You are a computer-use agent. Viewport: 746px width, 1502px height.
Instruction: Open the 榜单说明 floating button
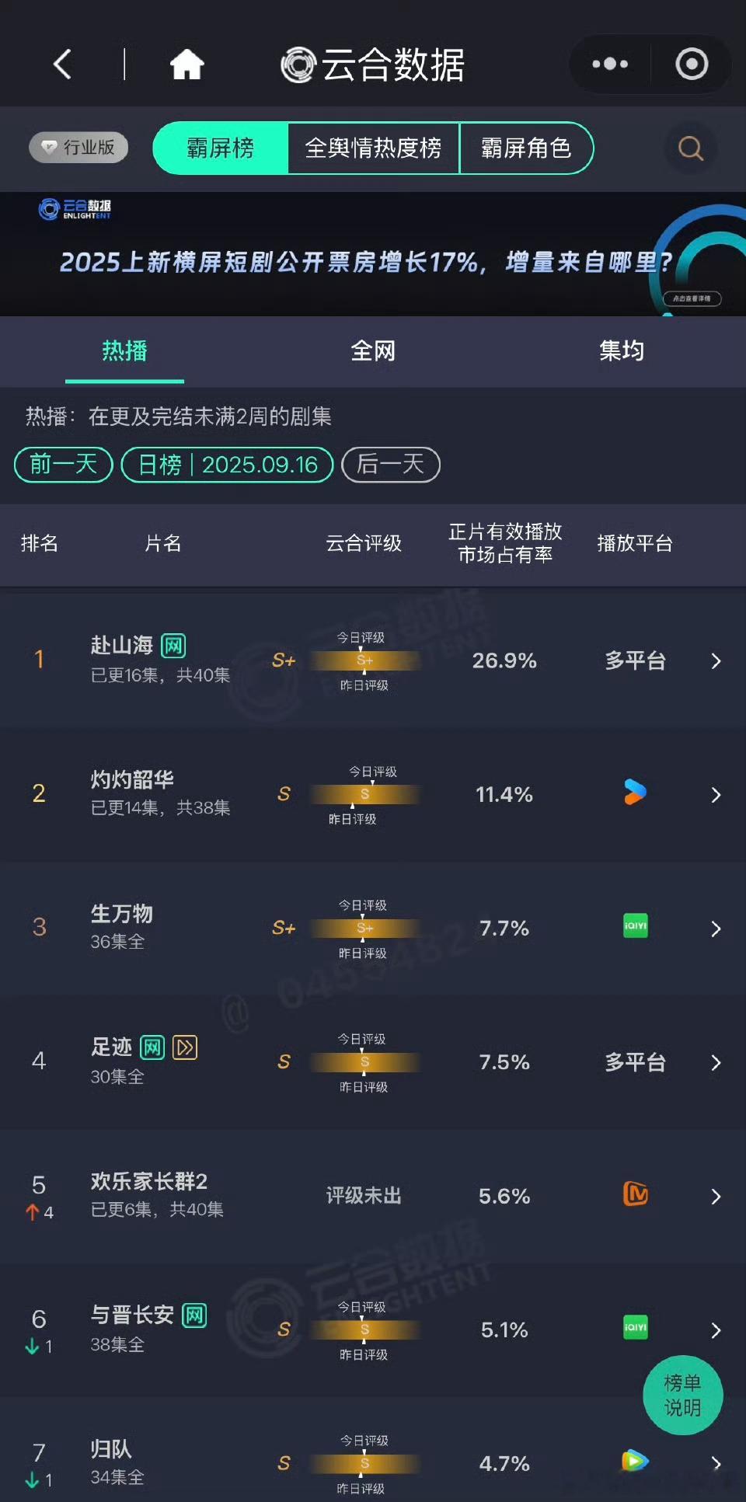683,1395
